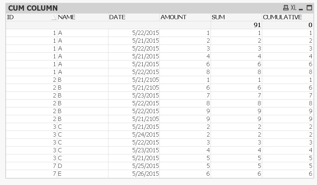The image size is (317, 185).
Task: Click the SUM total cell showing 91
Action: click(x=236, y=25)
